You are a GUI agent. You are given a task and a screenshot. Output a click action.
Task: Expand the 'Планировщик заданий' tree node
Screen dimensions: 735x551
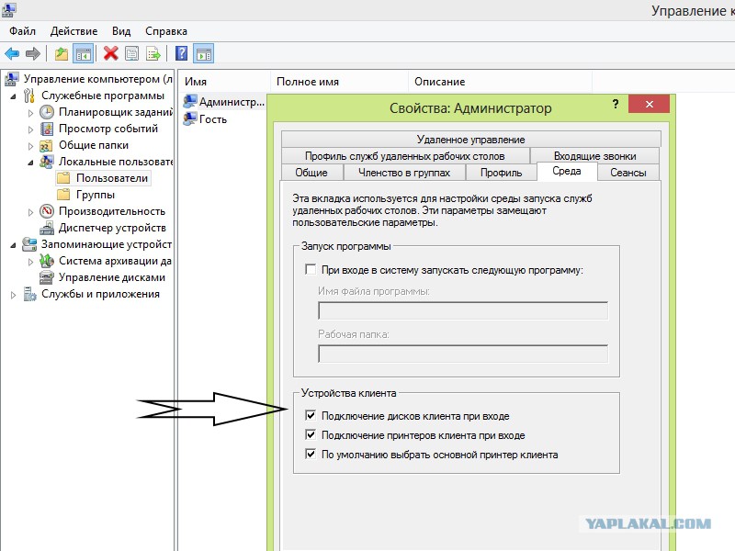tap(30, 112)
